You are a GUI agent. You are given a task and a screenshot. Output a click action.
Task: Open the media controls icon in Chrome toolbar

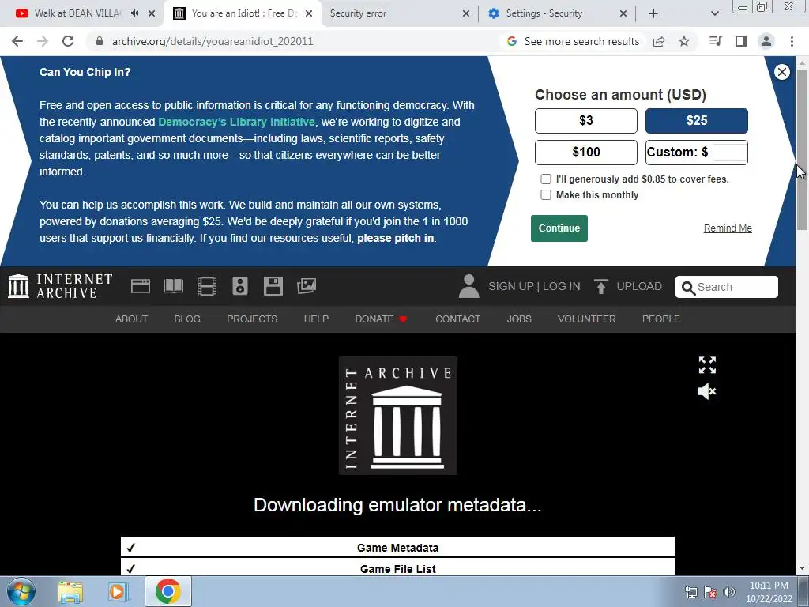(x=715, y=41)
